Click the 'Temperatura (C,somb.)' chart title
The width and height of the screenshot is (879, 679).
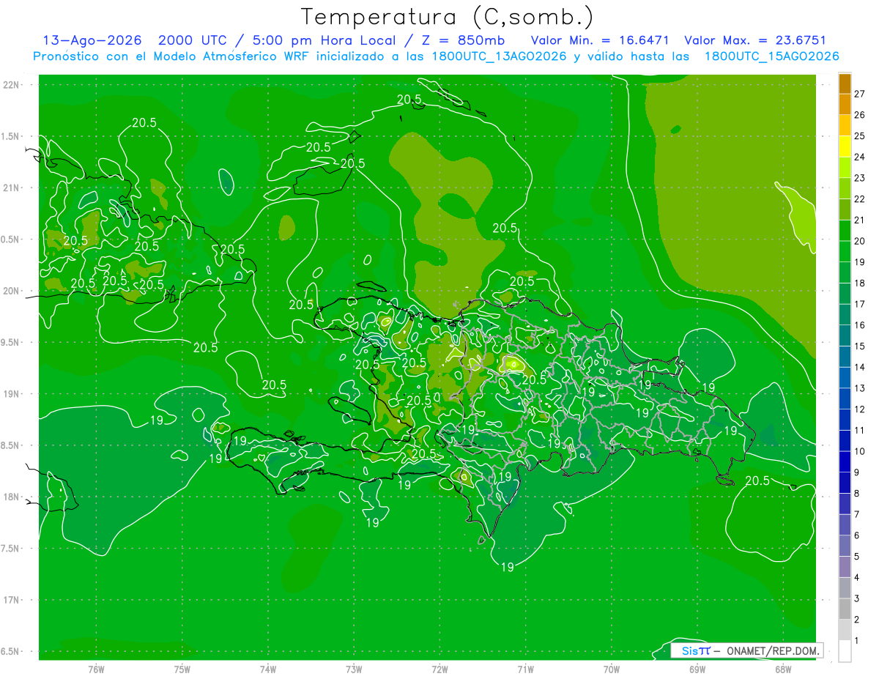tap(447, 16)
